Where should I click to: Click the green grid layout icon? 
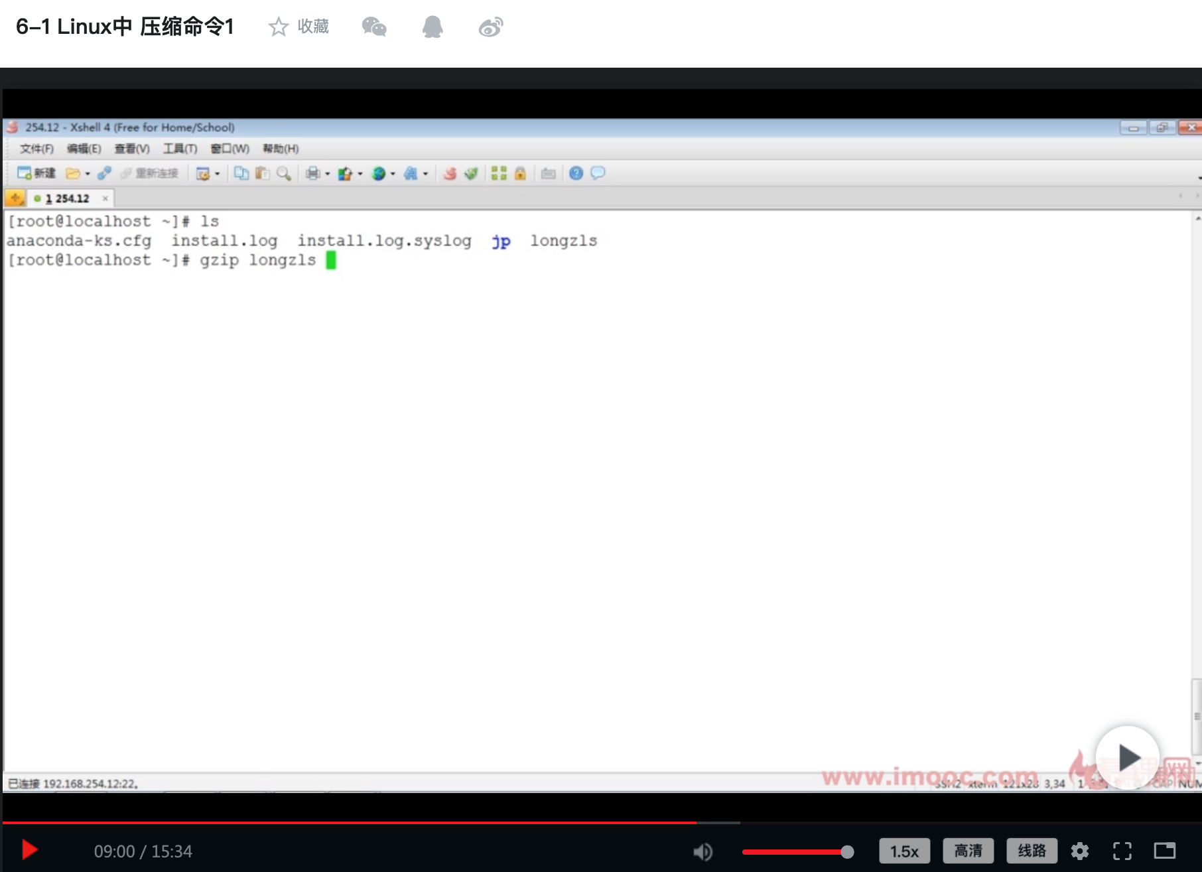click(x=499, y=173)
